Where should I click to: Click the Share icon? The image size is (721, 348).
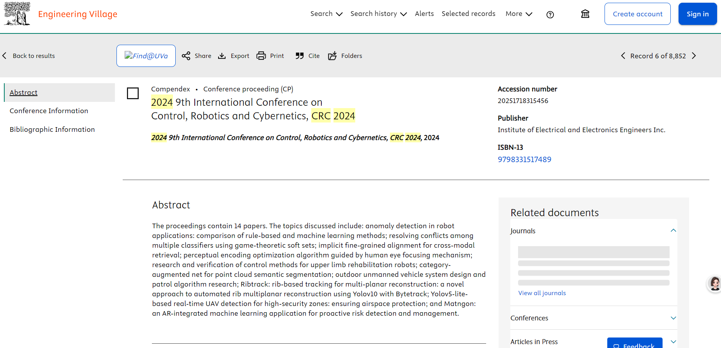(186, 56)
